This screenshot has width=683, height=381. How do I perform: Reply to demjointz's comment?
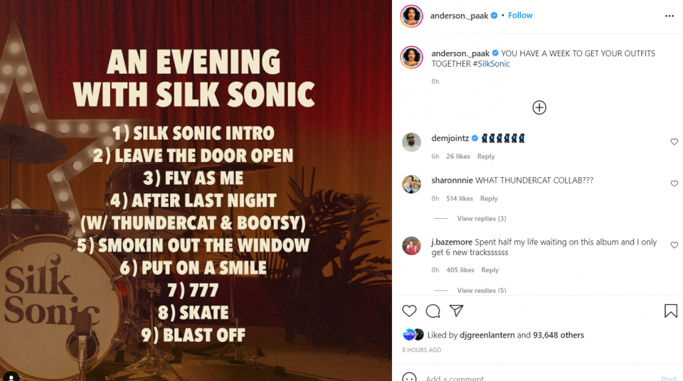486,156
